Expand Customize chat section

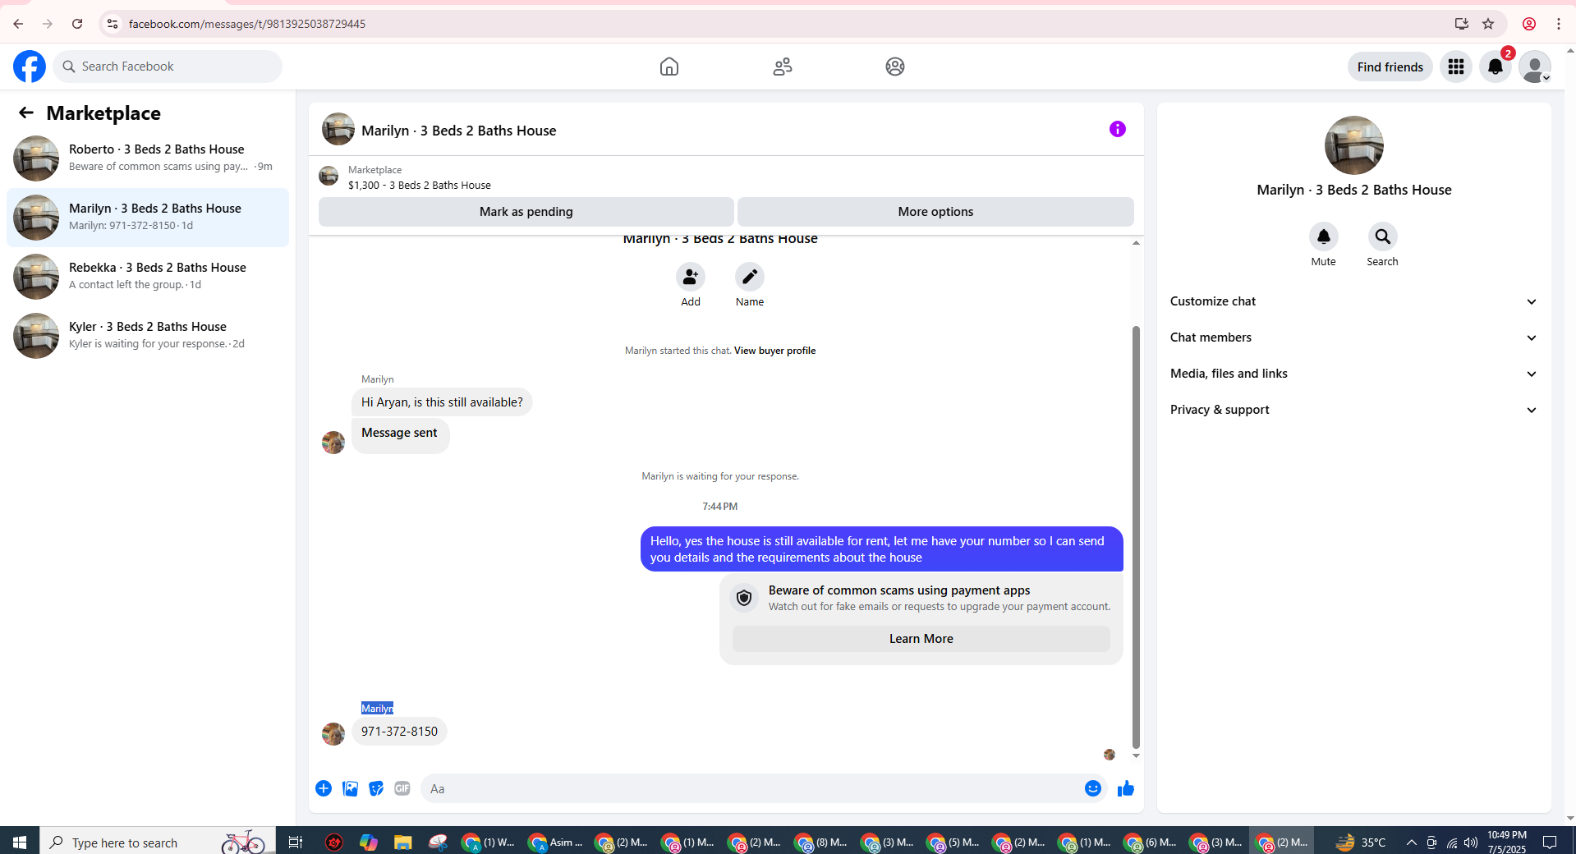click(1353, 301)
